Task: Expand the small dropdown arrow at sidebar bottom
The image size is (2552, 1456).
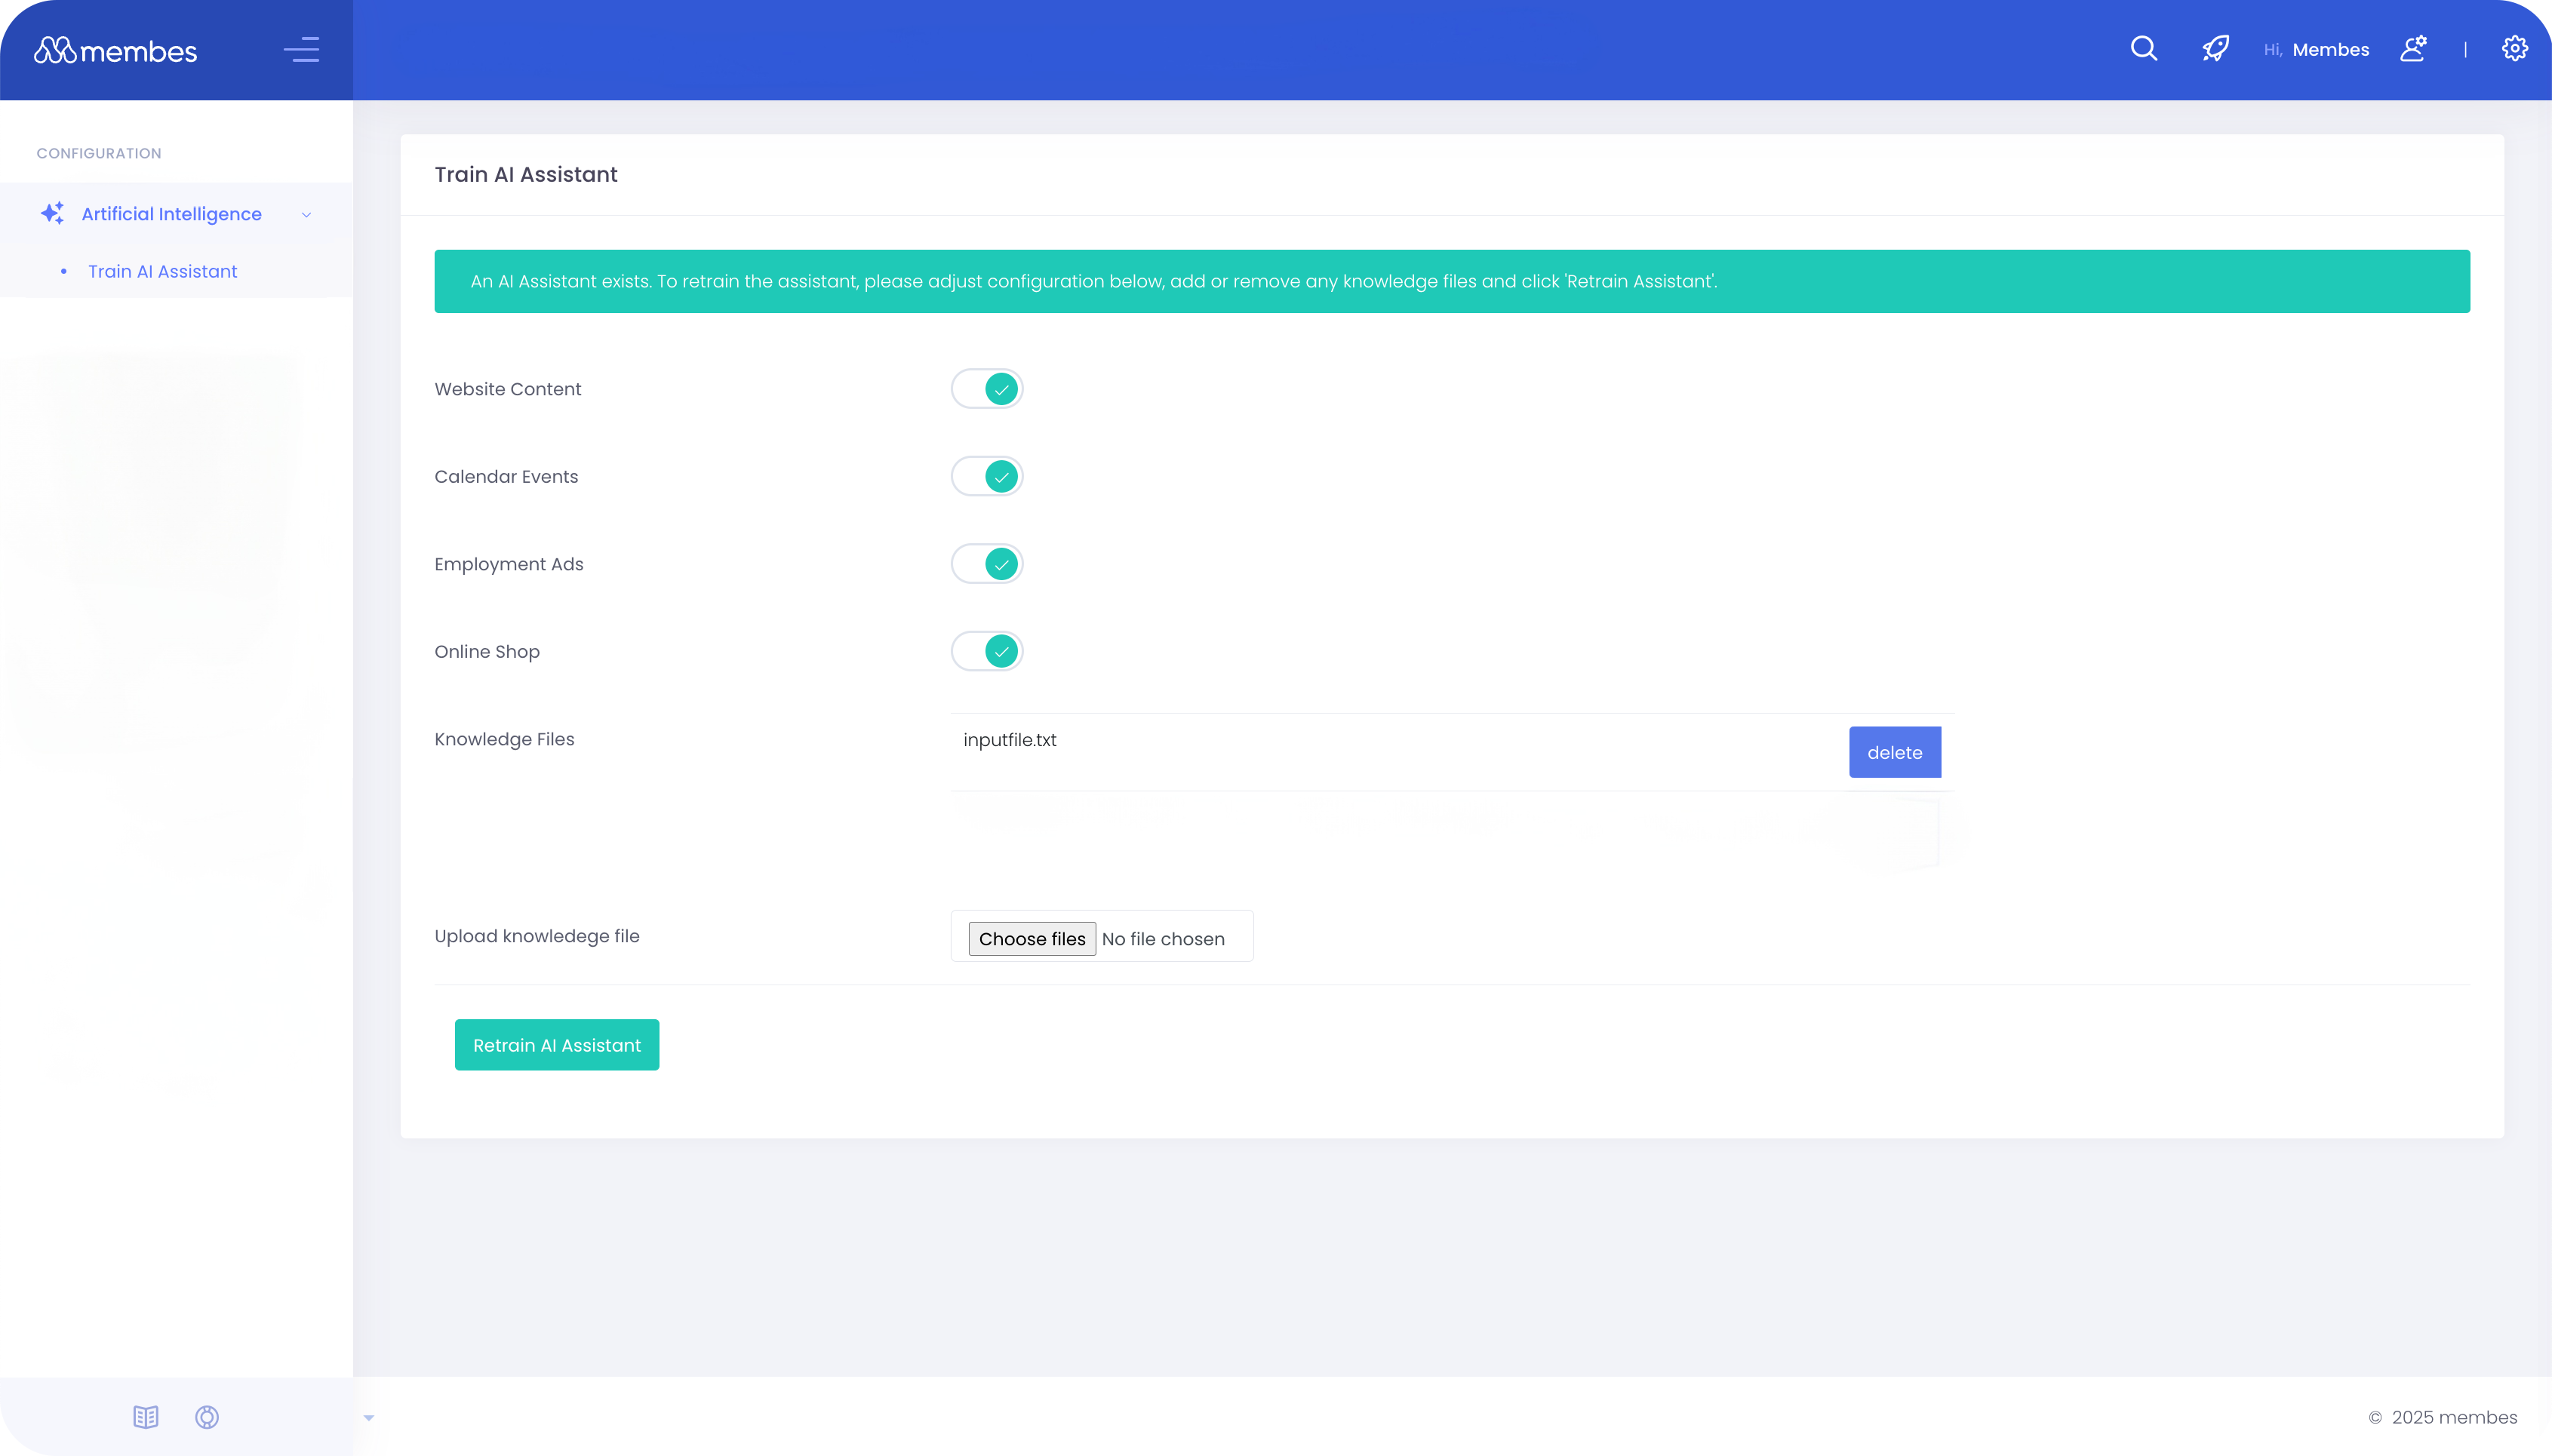Action: click(370, 1417)
